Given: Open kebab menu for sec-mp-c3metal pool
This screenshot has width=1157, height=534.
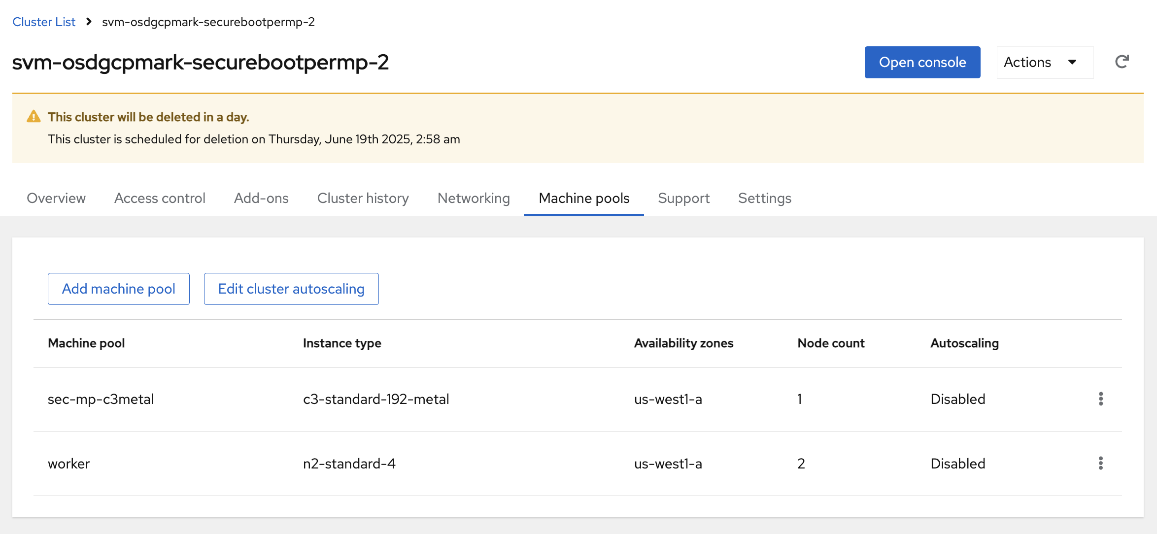Looking at the screenshot, I should tap(1100, 399).
